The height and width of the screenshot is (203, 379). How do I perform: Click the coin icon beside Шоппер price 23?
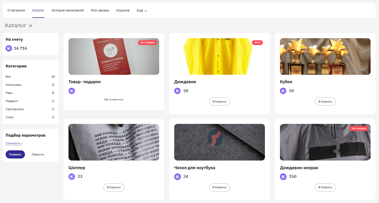pos(72,177)
